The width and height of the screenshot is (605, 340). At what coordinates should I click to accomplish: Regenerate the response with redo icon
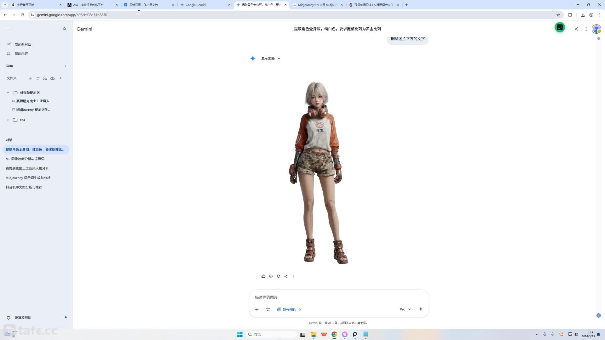[x=279, y=276]
